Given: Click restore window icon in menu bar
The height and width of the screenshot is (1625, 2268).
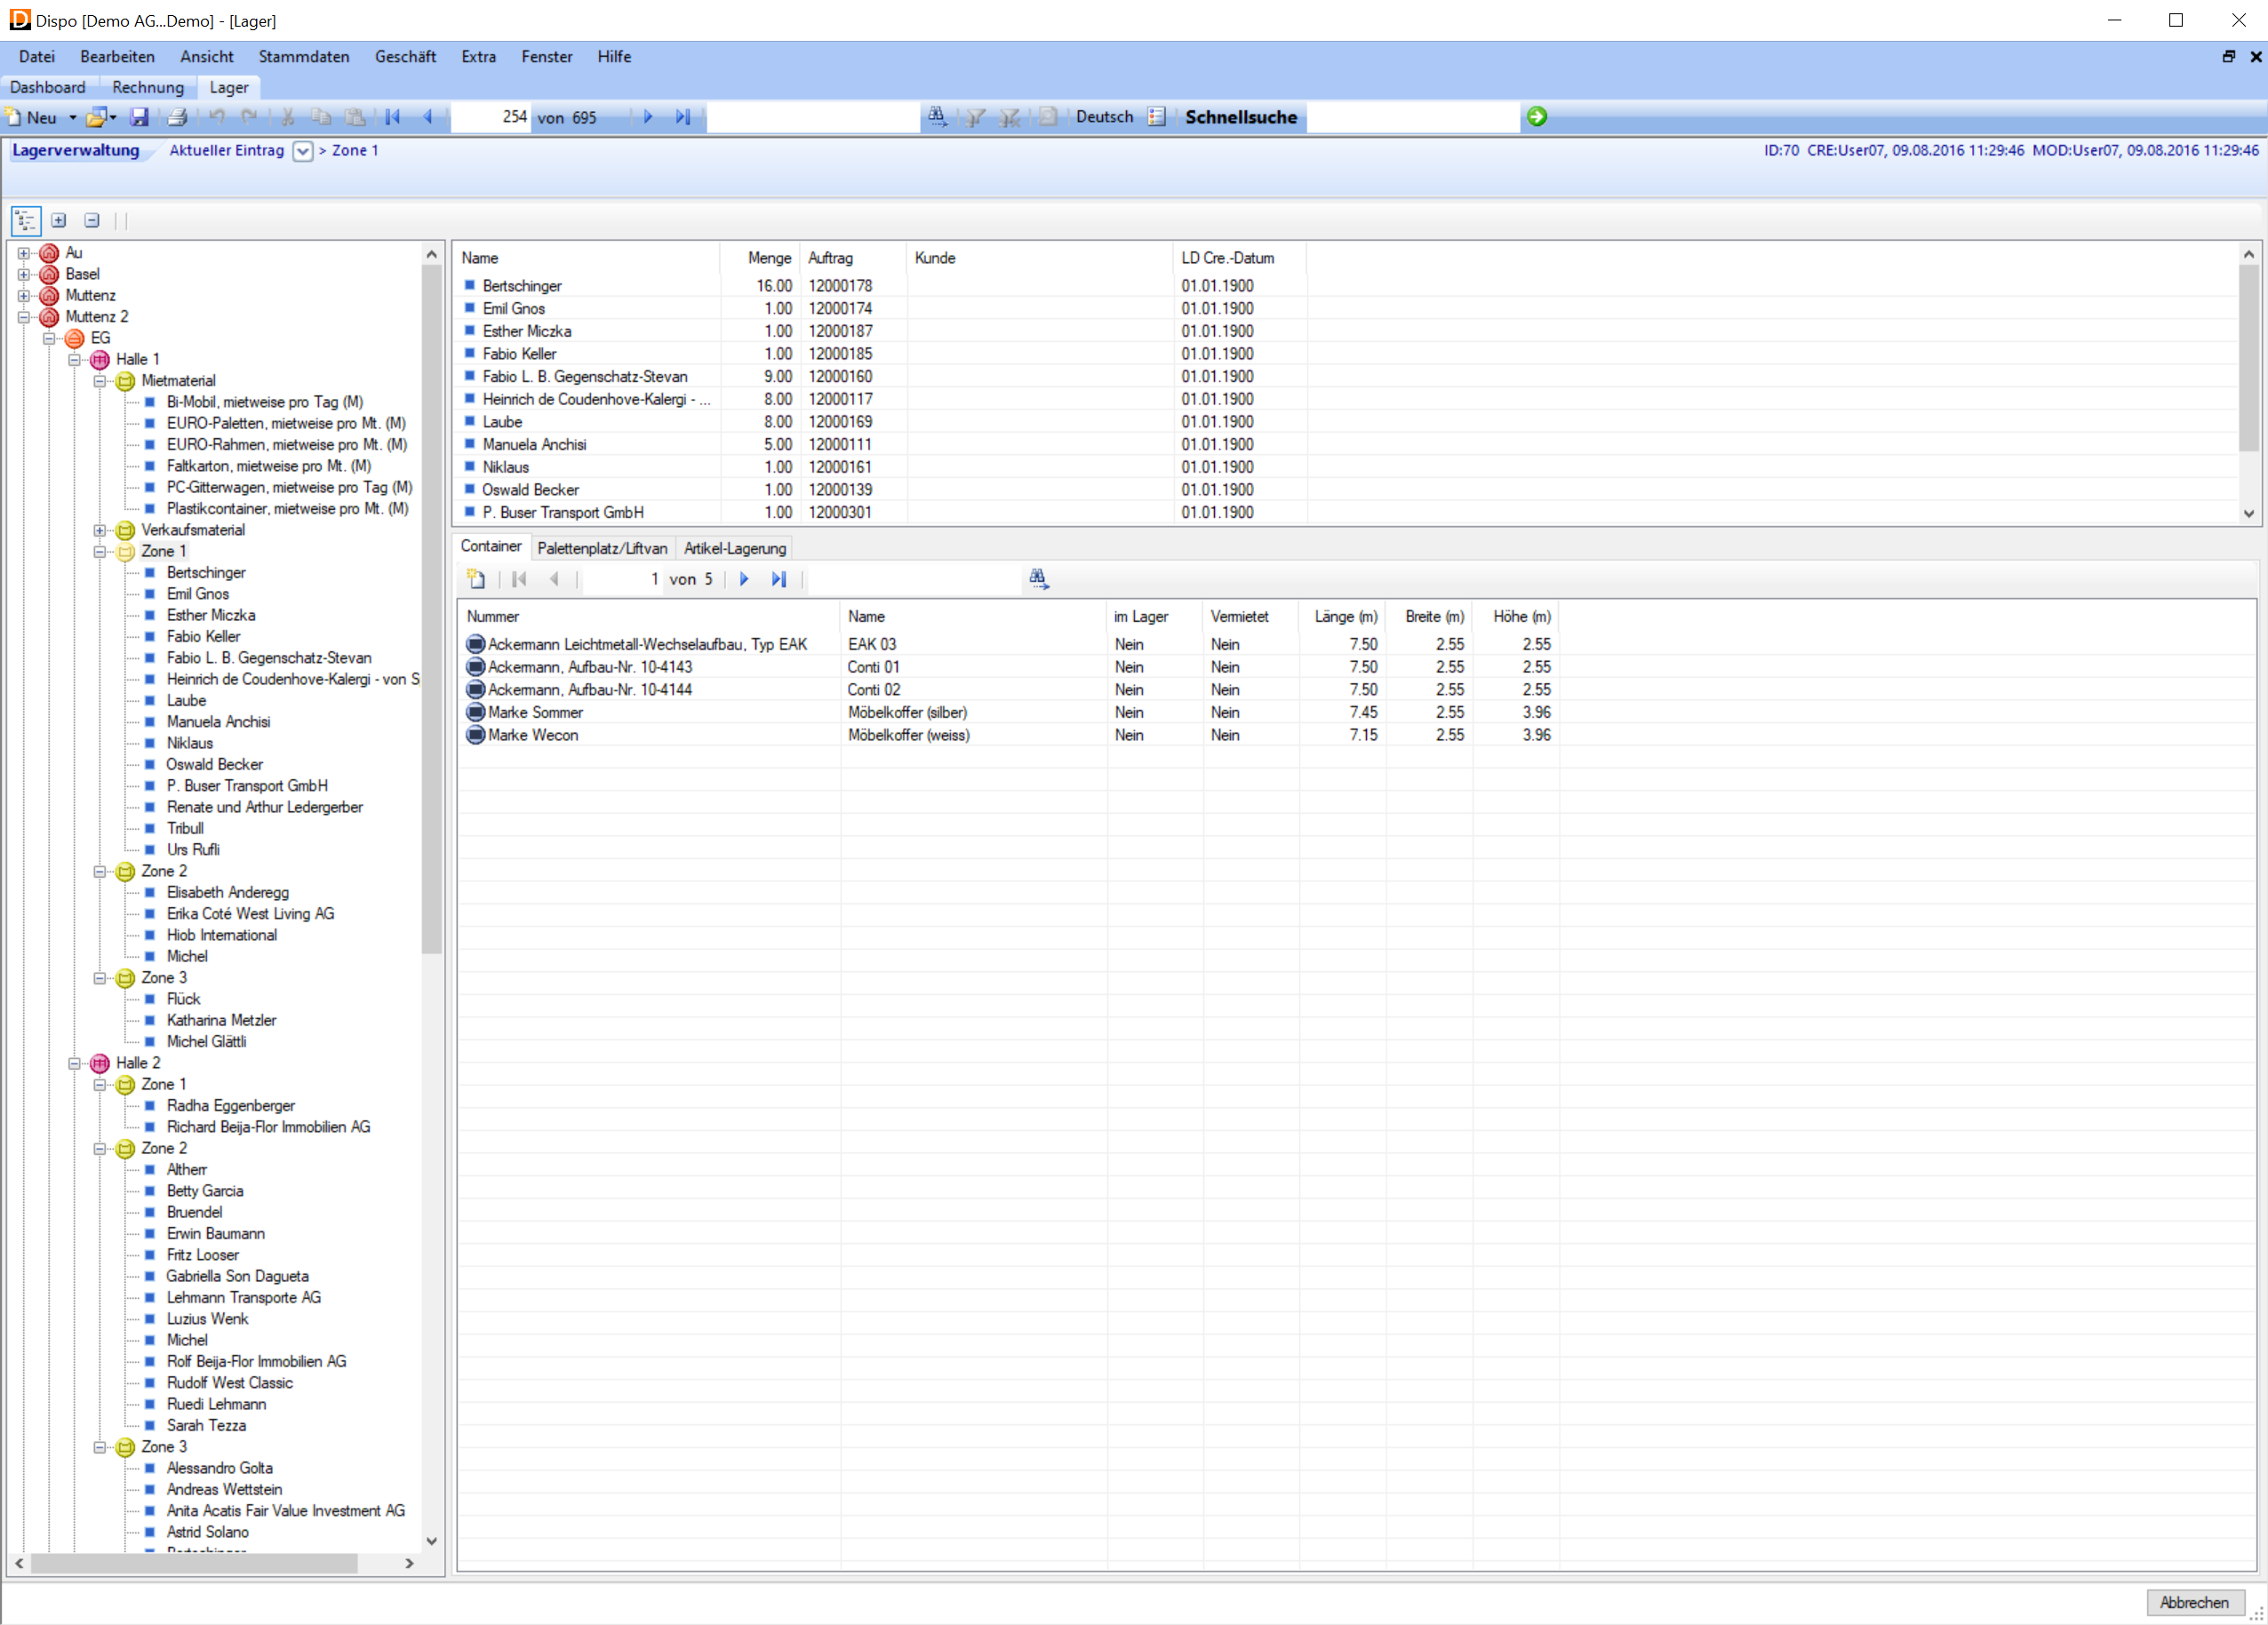Looking at the screenshot, I should (2229, 57).
